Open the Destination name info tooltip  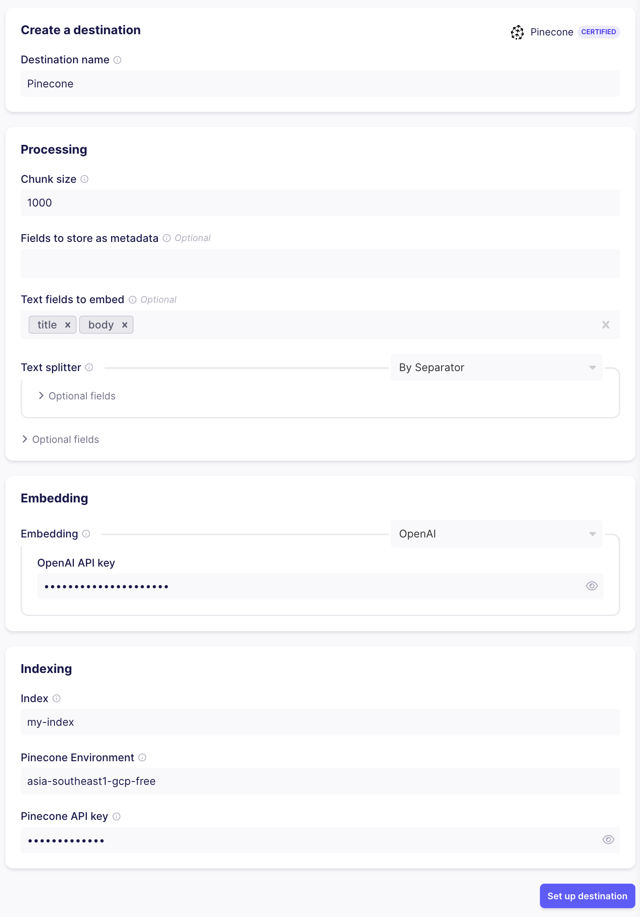[117, 60]
